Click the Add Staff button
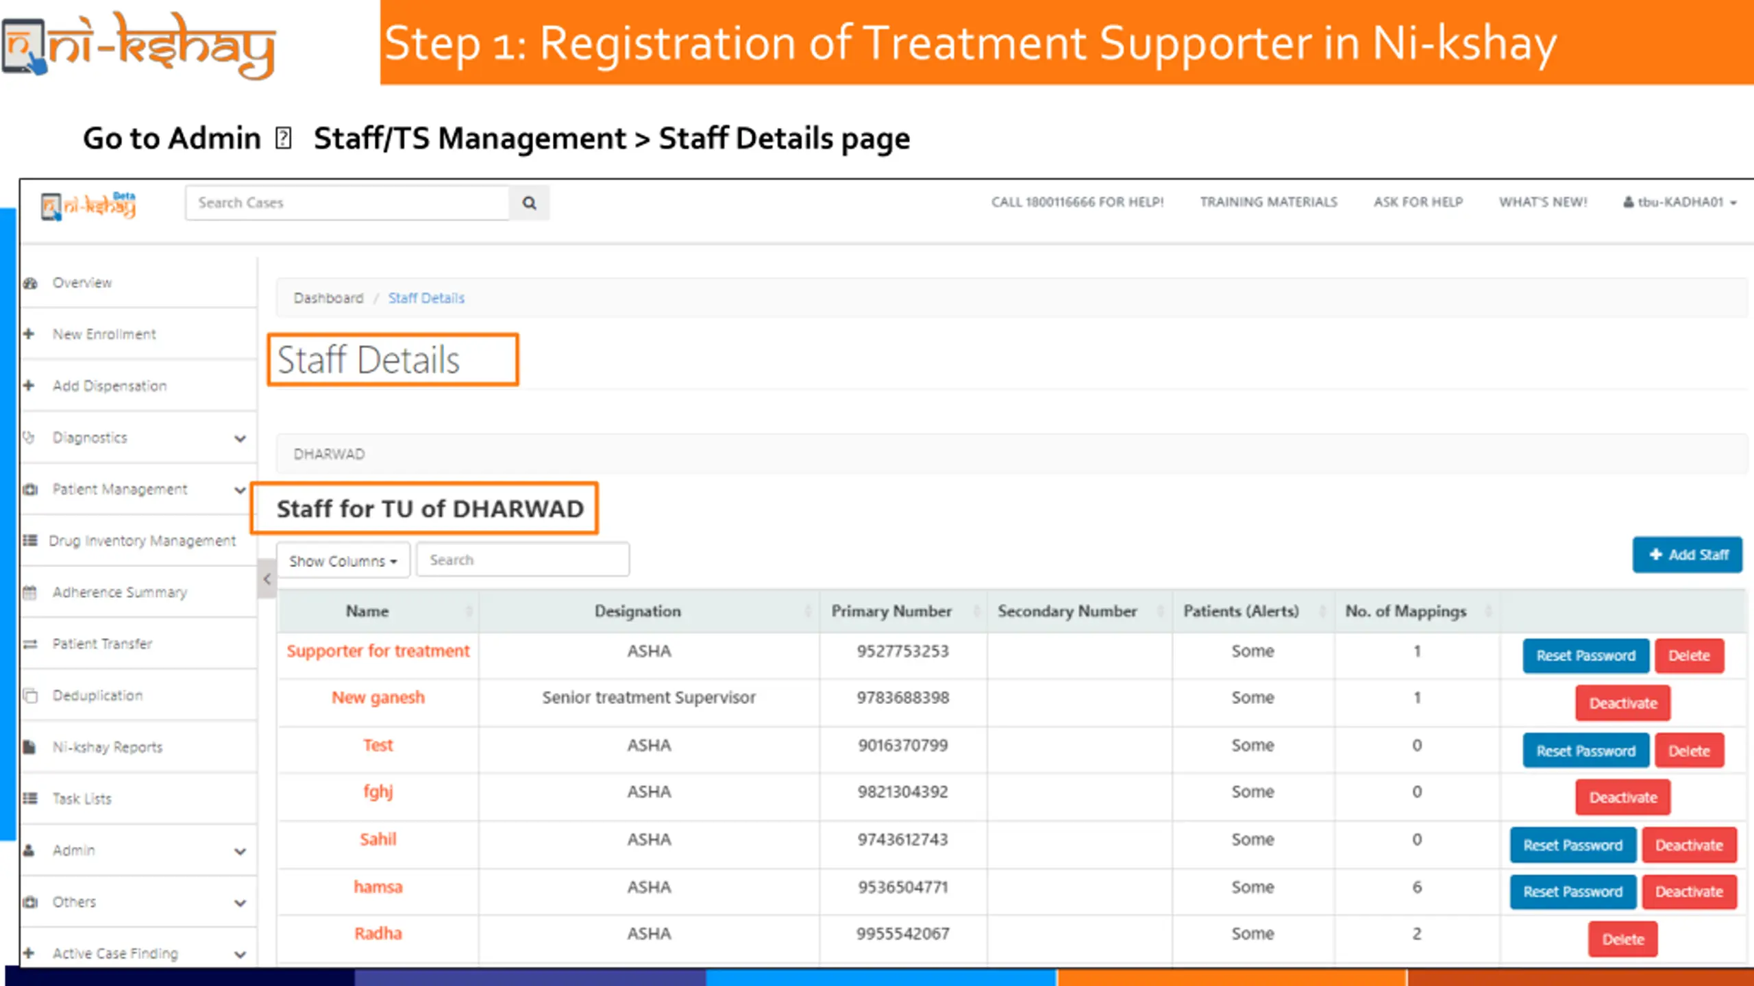 click(1687, 555)
